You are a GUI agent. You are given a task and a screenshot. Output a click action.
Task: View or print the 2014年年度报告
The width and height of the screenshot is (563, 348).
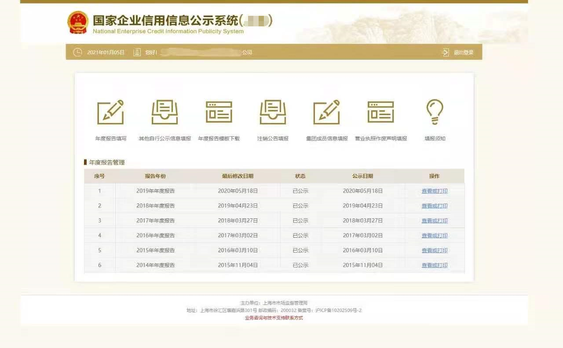pyautogui.click(x=435, y=265)
